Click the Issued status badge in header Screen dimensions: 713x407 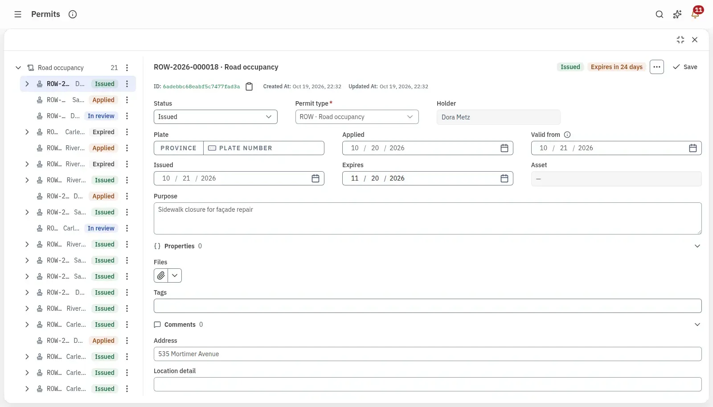point(570,67)
